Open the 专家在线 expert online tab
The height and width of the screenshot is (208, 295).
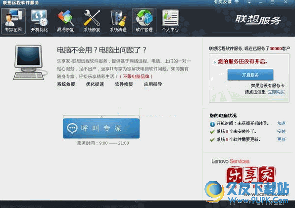point(13,21)
